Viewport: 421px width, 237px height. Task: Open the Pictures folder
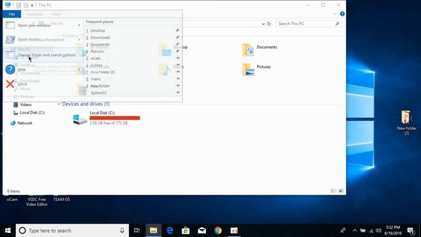point(257,70)
